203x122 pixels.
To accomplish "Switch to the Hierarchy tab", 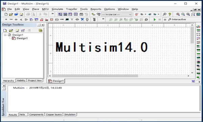I will [8, 81].
